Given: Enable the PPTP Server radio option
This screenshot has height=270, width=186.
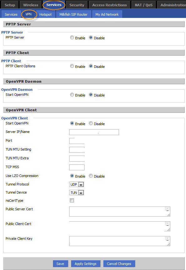Looking at the screenshot, I should click(72, 37).
